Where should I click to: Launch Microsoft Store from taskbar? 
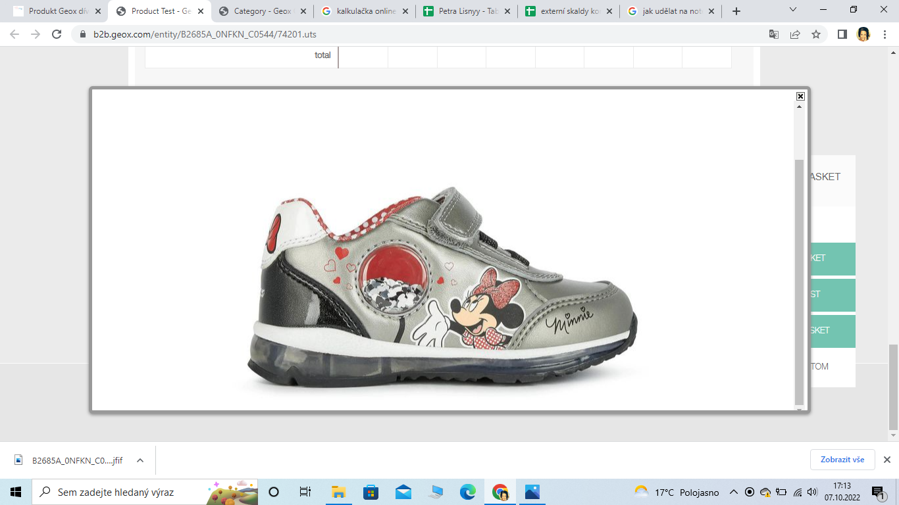[x=371, y=492]
